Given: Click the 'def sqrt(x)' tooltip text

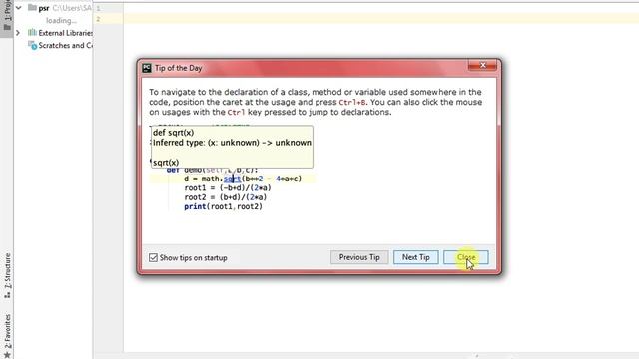Looking at the screenshot, I should (173, 133).
